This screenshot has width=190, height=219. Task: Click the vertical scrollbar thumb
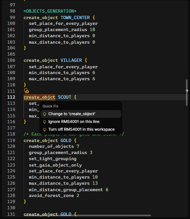[x=187, y=93]
